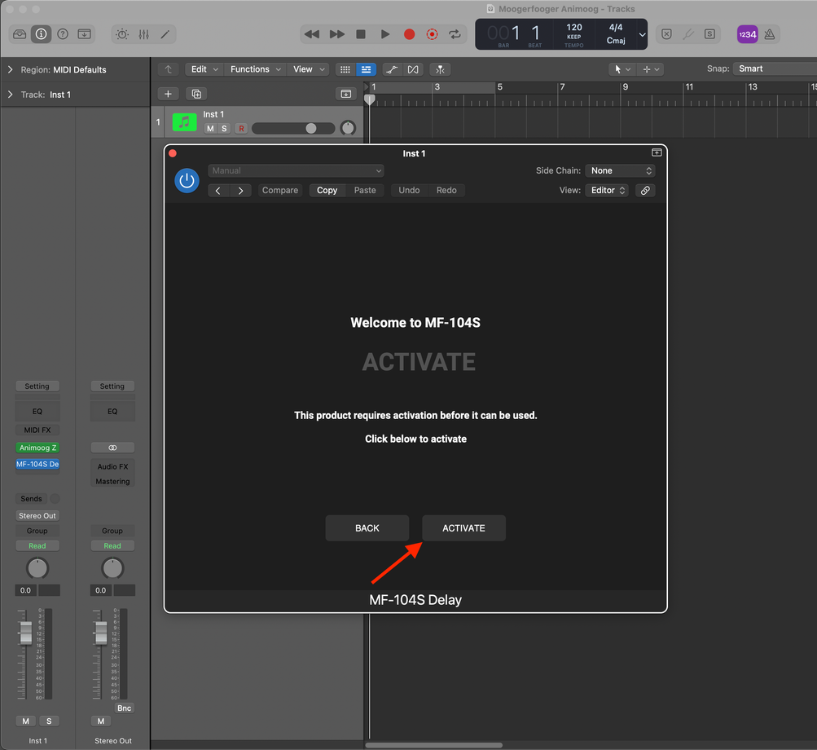Open the Edit menu in Tracks area
Viewport: 817px width, 750px height.
tap(204, 69)
